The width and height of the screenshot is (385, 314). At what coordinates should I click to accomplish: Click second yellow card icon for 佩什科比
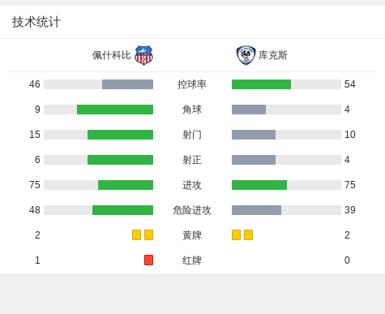pos(148,235)
